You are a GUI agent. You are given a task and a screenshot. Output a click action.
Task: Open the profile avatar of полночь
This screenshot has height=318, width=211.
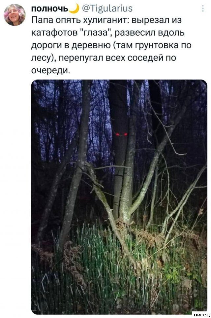pyautogui.click(x=15, y=15)
